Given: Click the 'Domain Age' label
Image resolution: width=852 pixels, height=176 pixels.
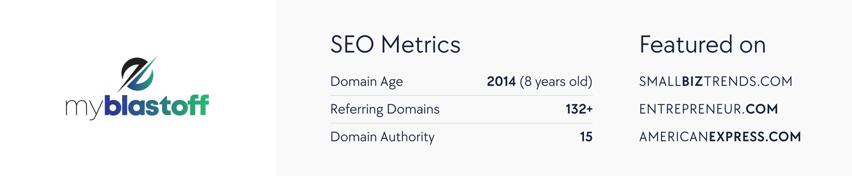Looking at the screenshot, I should pyautogui.click(x=367, y=82).
